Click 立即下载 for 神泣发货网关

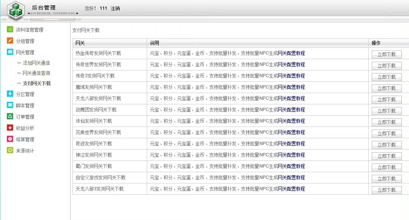pos(387,156)
